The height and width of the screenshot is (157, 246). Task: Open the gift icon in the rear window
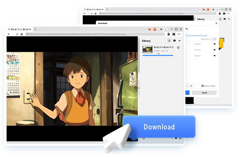(208, 9)
